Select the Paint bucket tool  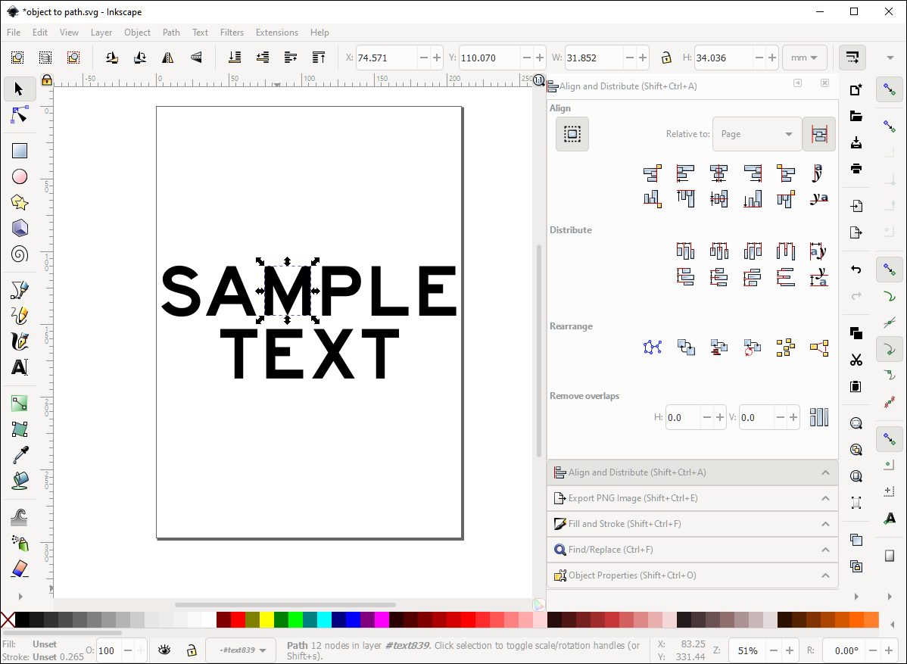20,480
